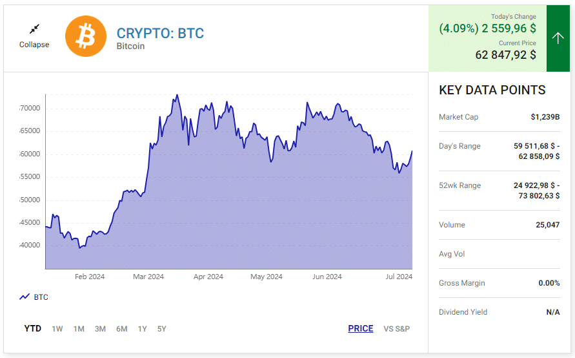Screen dimensions: 575x358
Task: Click the Market Cap data row
Action: 499,117
